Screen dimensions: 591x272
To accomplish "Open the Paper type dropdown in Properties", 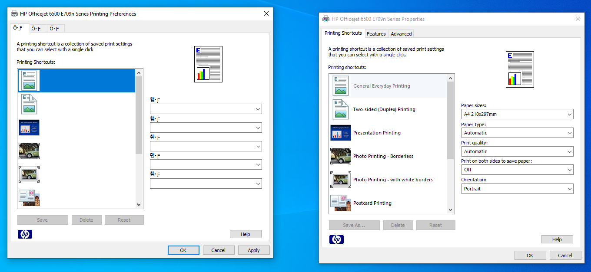I will (x=517, y=133).
